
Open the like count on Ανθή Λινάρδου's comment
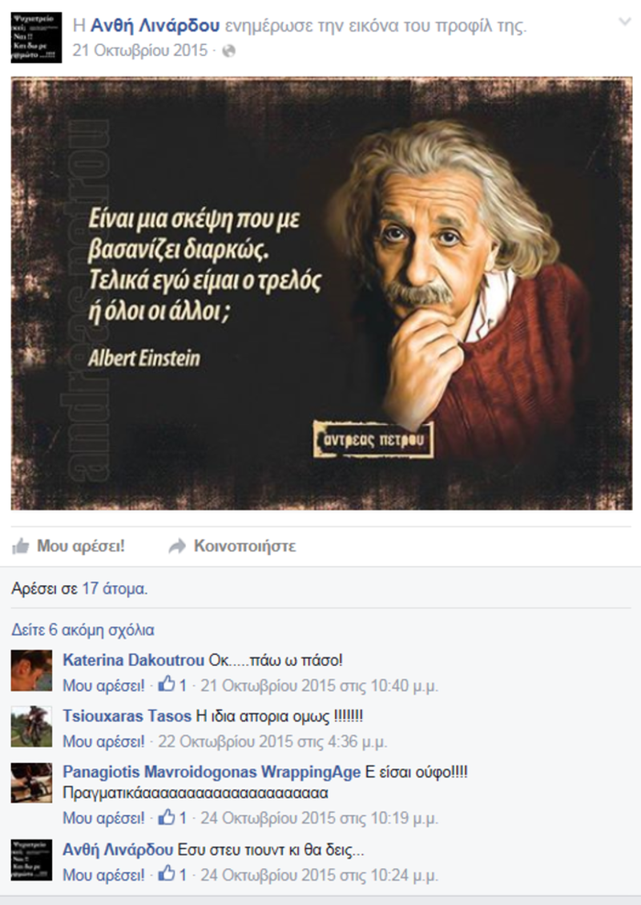click(173, 874)
